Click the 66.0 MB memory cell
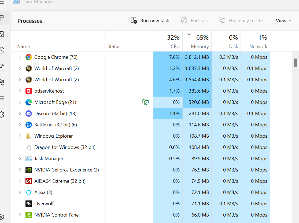Image resolution: width=299 pixels, height=223 pixels. point(197,215)
